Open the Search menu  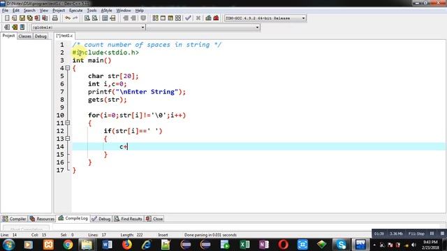coord(29,10)
